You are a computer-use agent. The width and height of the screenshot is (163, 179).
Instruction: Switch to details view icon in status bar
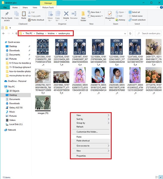click(157, 177)
